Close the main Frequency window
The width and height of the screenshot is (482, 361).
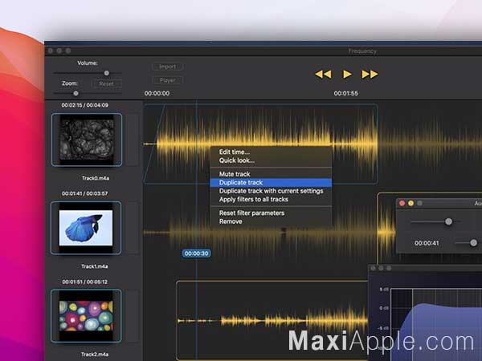[x=51, y=51]
